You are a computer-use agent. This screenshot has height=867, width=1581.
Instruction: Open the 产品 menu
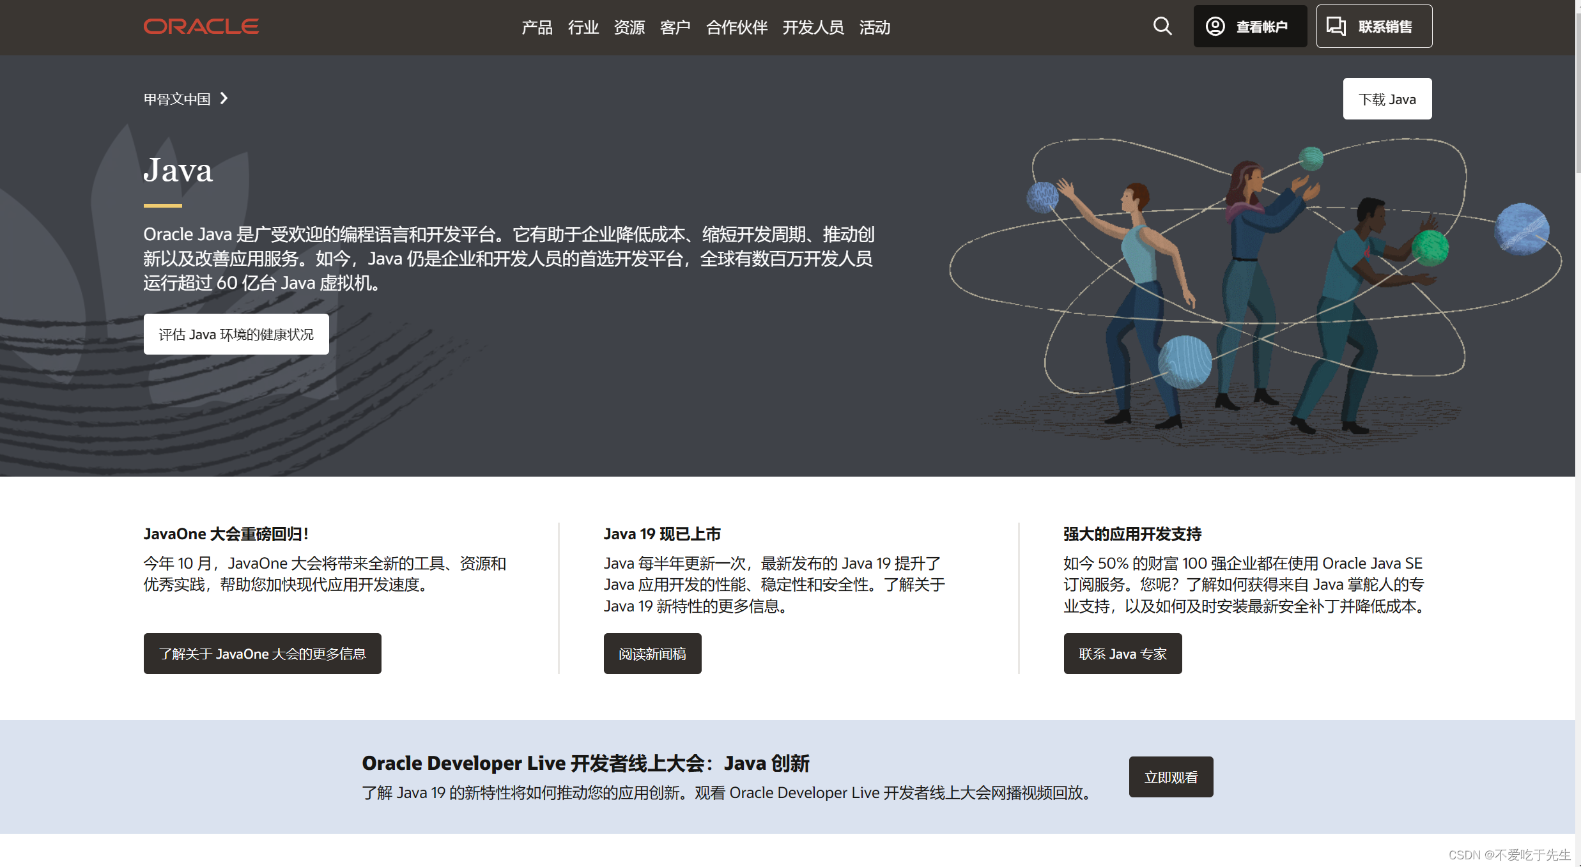[536, 27]
